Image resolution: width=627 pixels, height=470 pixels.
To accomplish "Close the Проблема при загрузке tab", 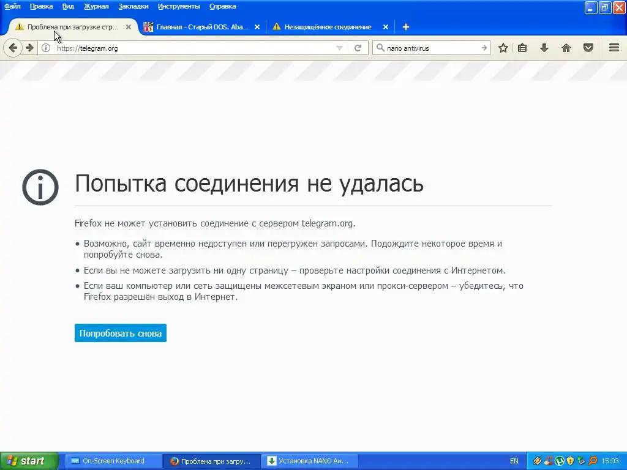I will coord(129,27).
